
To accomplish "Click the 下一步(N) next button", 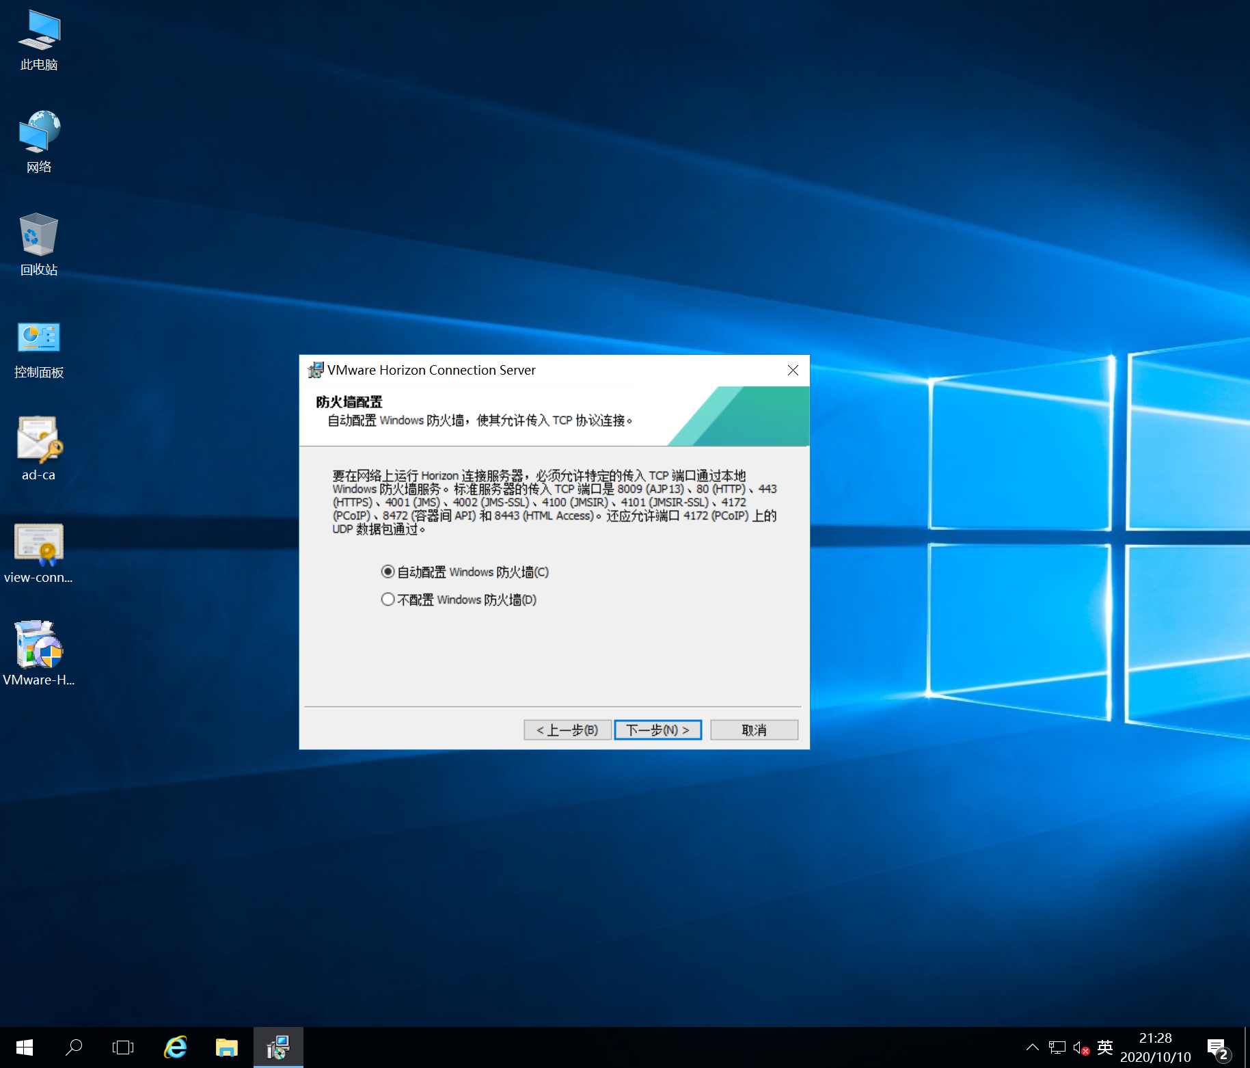I will [x=657, y=730].
